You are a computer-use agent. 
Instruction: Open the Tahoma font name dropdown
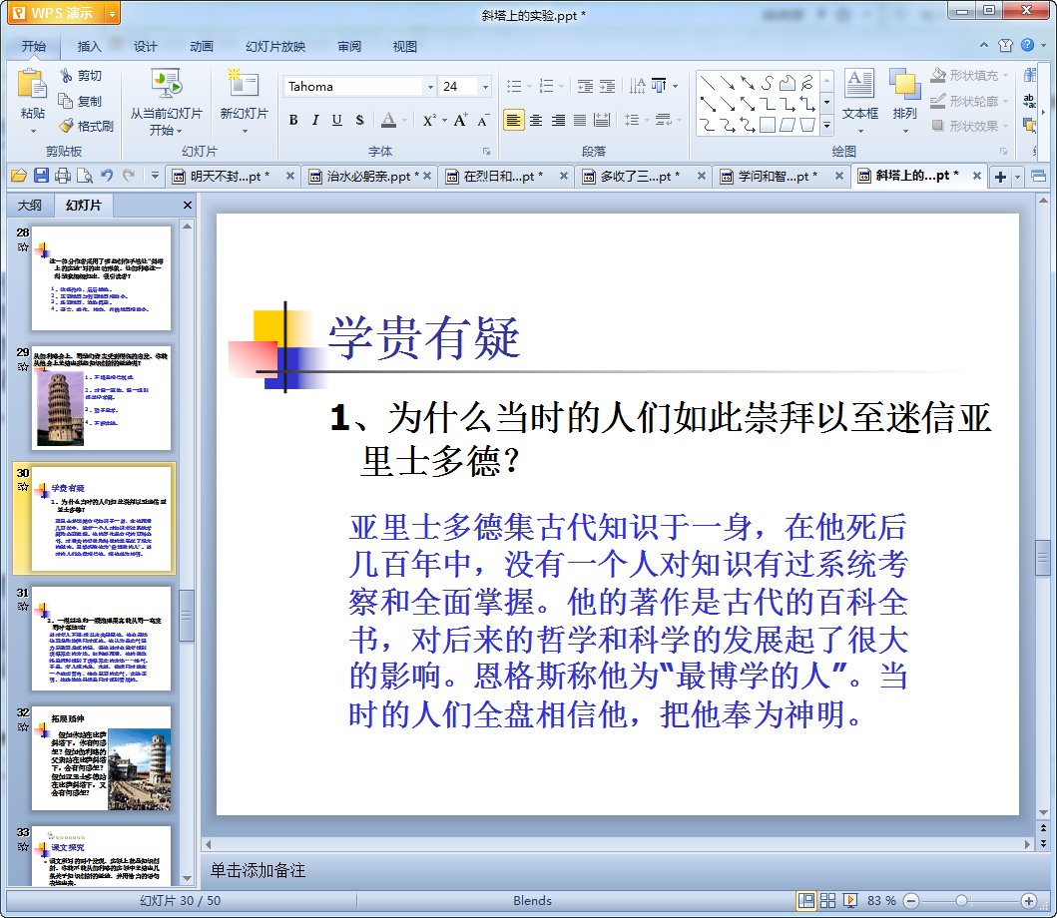[430, 87]
